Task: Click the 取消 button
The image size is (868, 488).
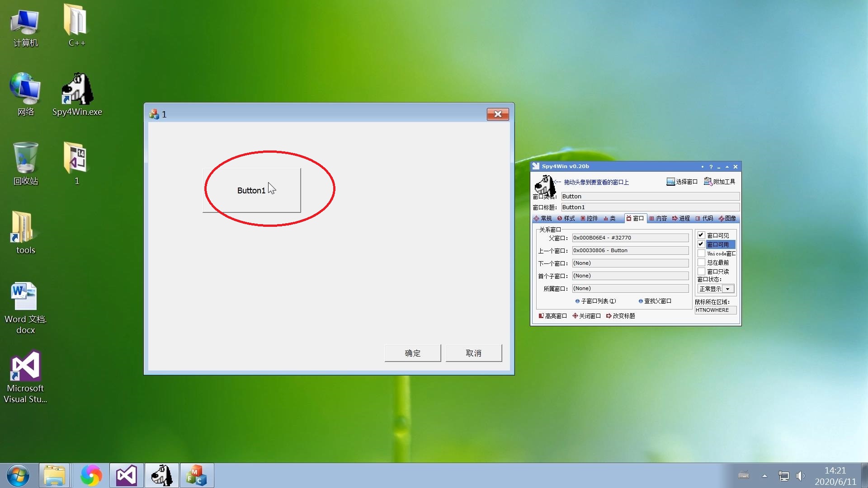Action: [x=475, y=353]
